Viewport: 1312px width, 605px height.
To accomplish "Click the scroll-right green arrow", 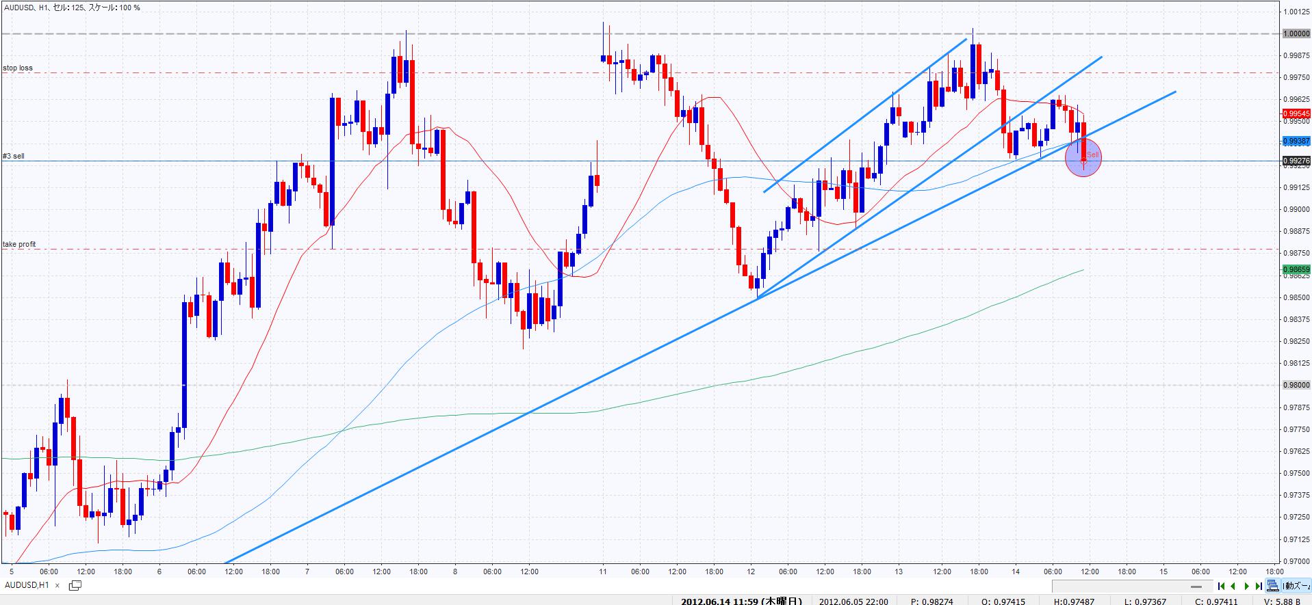I will [x=1246, y=586].
